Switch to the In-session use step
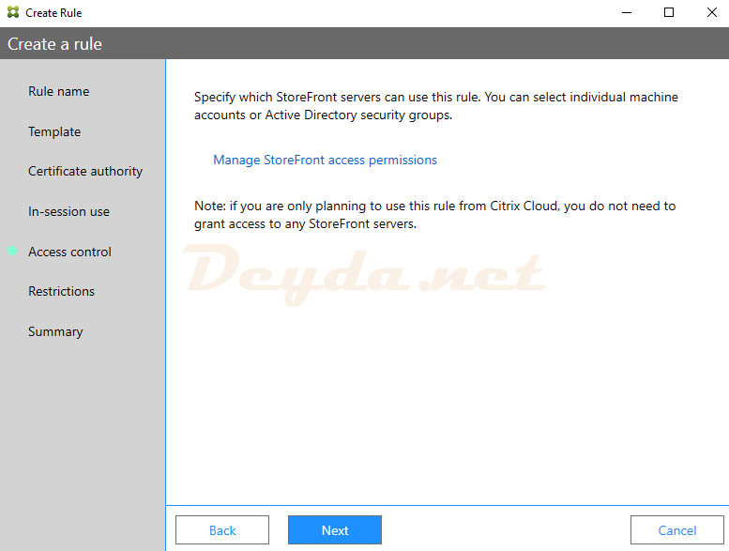This screenshot has height=551, width=729. click(x=68, y=211)
